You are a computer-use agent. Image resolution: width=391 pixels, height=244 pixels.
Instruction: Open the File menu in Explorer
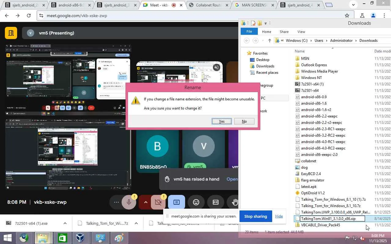click(x=249, y=32)
